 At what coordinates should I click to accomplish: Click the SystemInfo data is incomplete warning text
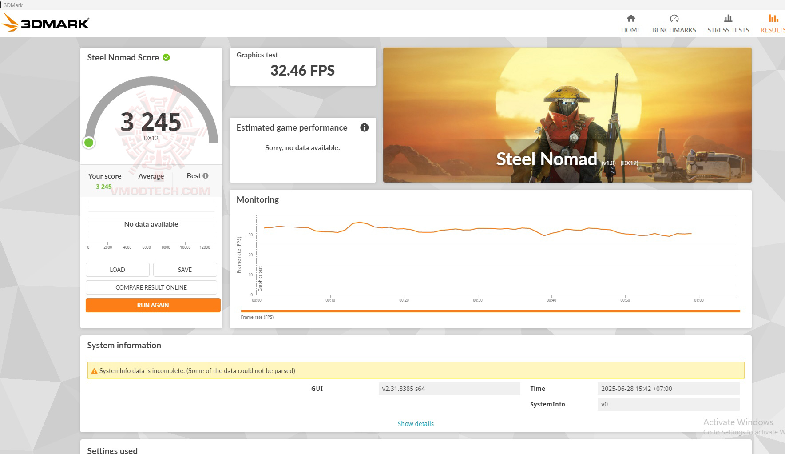[197, 371]
